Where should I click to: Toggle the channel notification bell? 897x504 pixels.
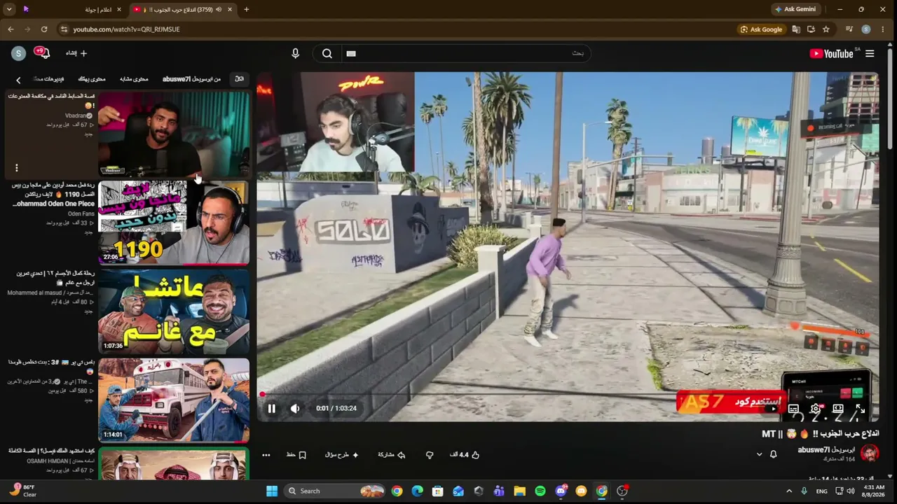pos(774,454)
